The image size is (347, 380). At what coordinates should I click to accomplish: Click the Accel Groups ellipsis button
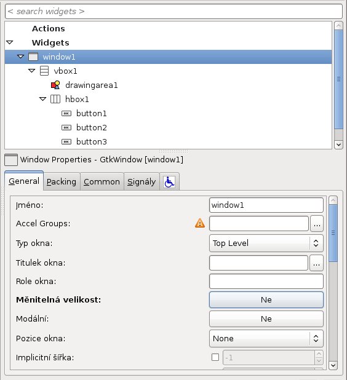click(317, 223)
